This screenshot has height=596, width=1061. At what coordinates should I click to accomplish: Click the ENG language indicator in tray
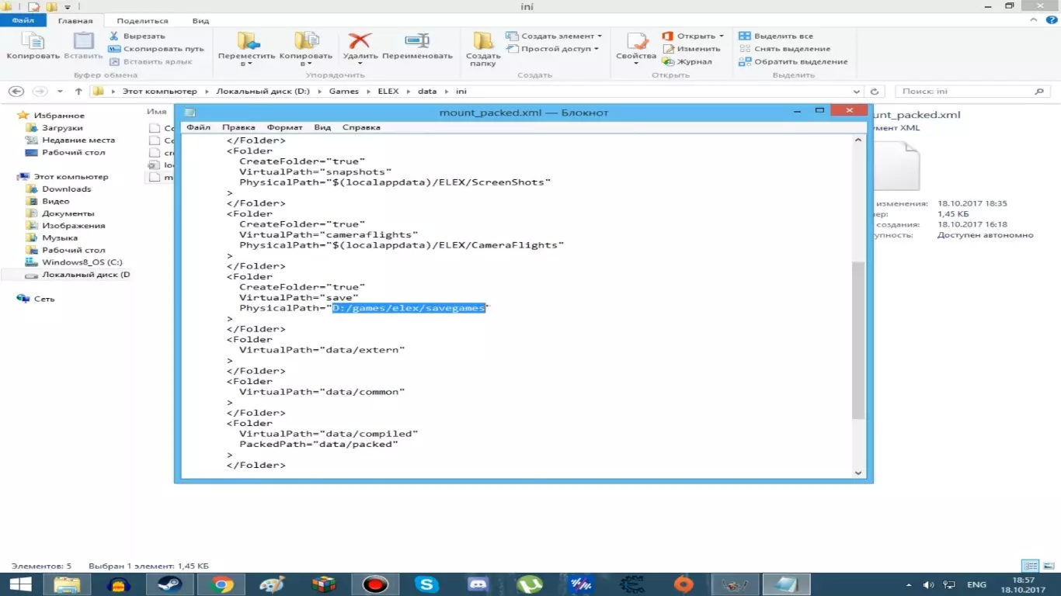coord(976,584)
